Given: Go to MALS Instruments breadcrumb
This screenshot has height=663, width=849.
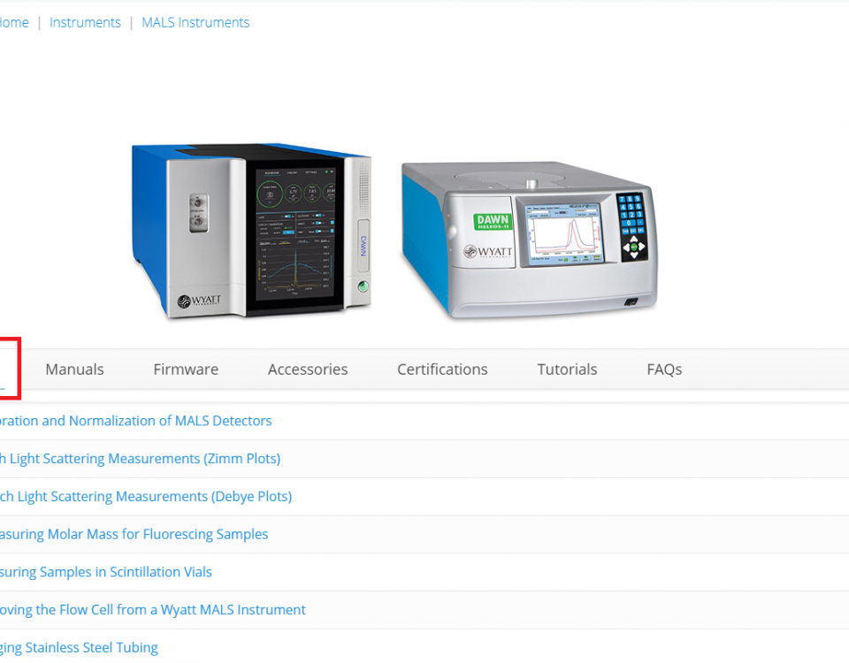Looking at the screenshot, I should [195, 23].
